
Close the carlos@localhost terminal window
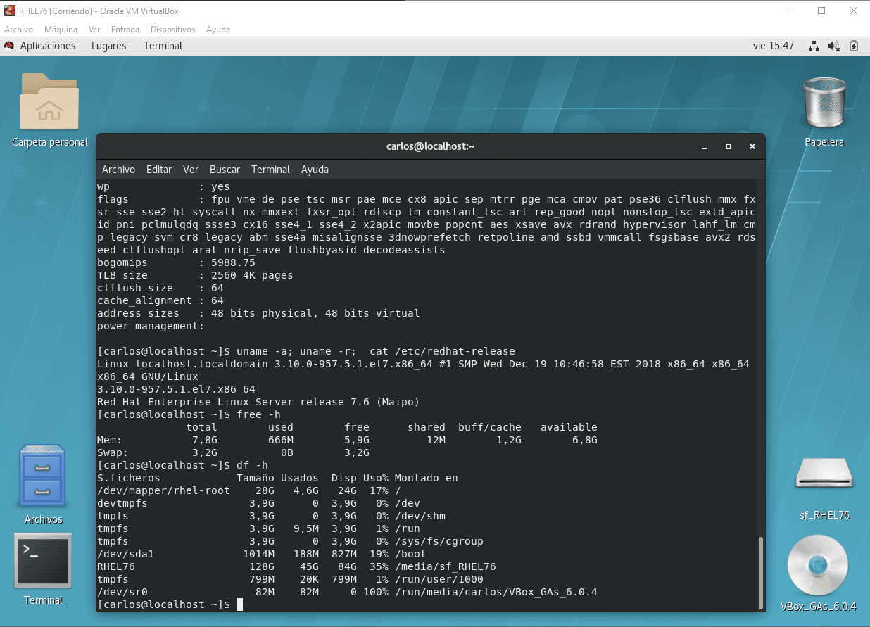click(752, 147)
